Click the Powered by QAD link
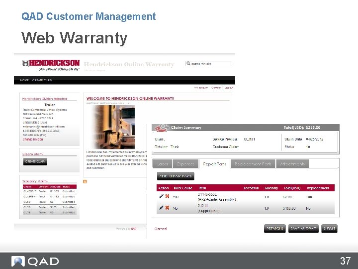The width and height of the screenshot is (358, 269). coord(126,229)
